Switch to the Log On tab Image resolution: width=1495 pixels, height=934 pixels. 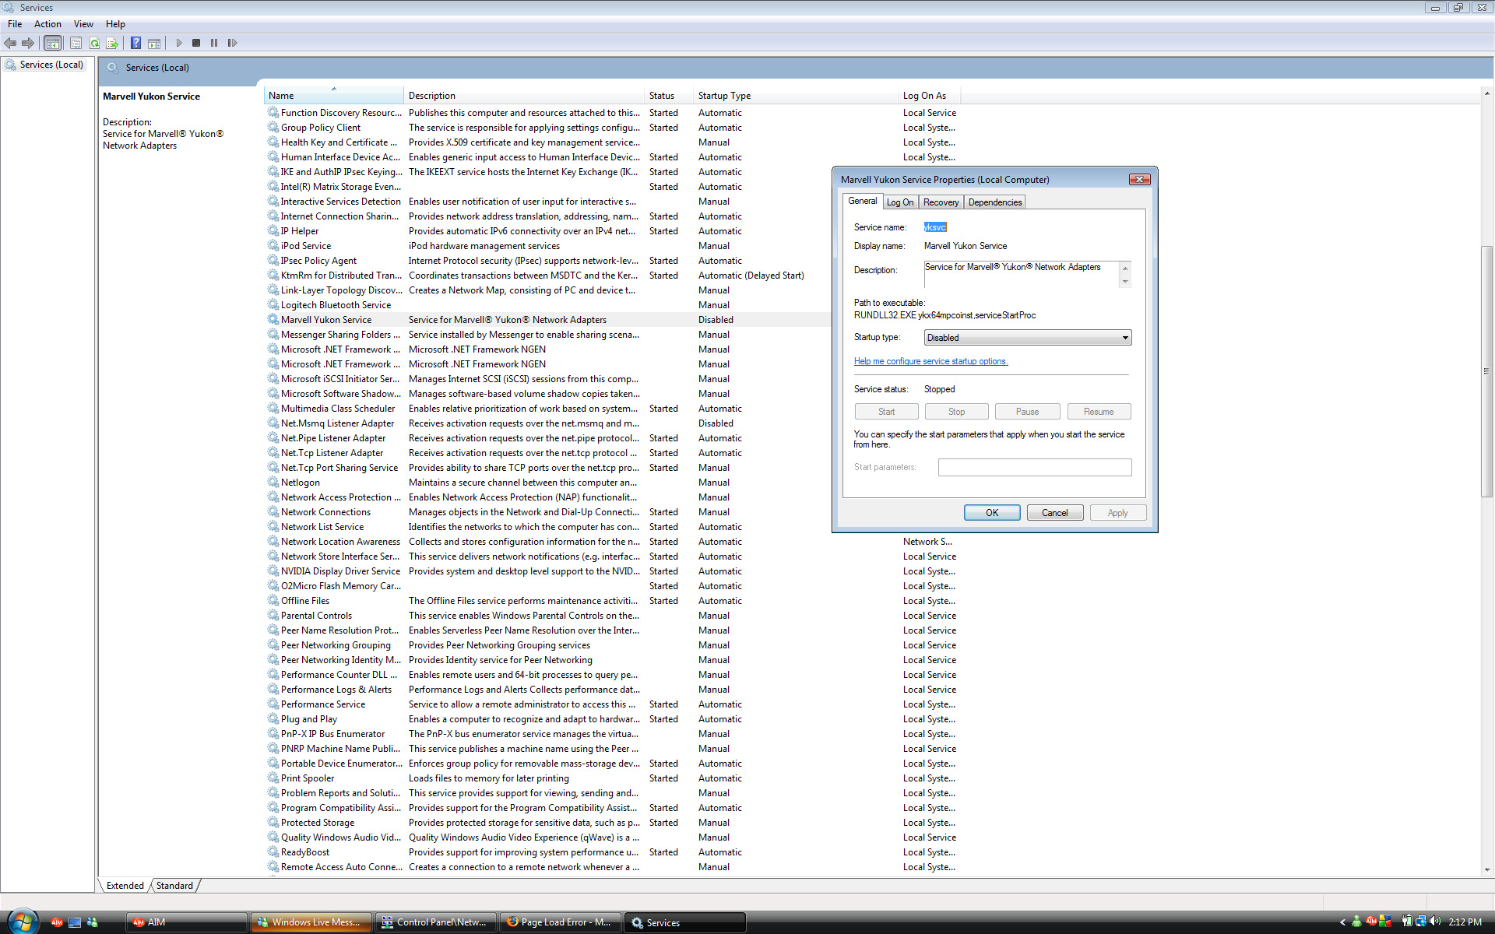click(900, 202)
